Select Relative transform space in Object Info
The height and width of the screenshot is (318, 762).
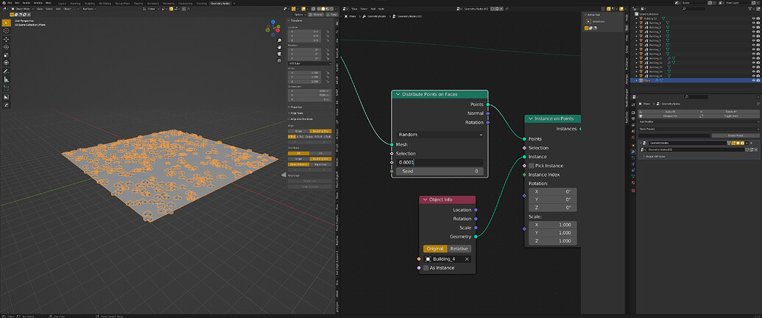coord(459,249)
